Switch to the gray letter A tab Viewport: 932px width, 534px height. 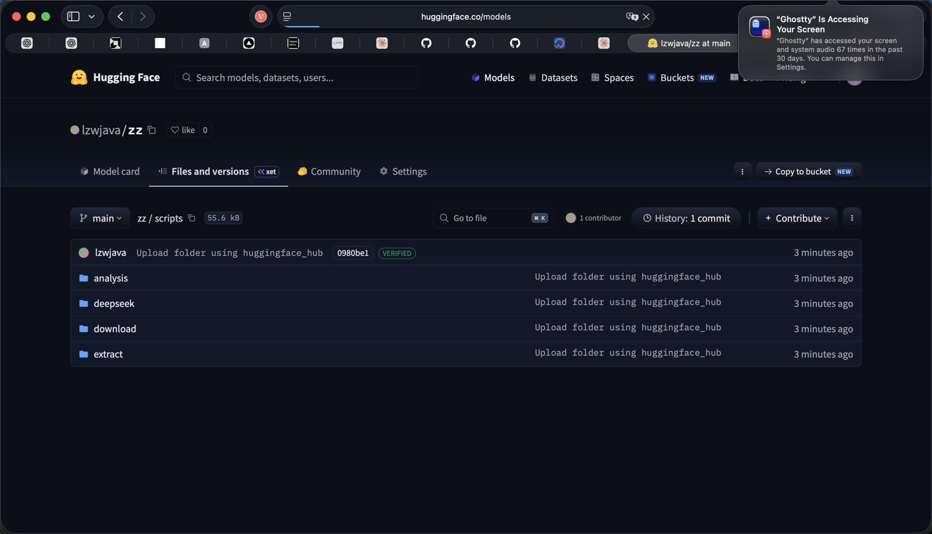point(204,43)
